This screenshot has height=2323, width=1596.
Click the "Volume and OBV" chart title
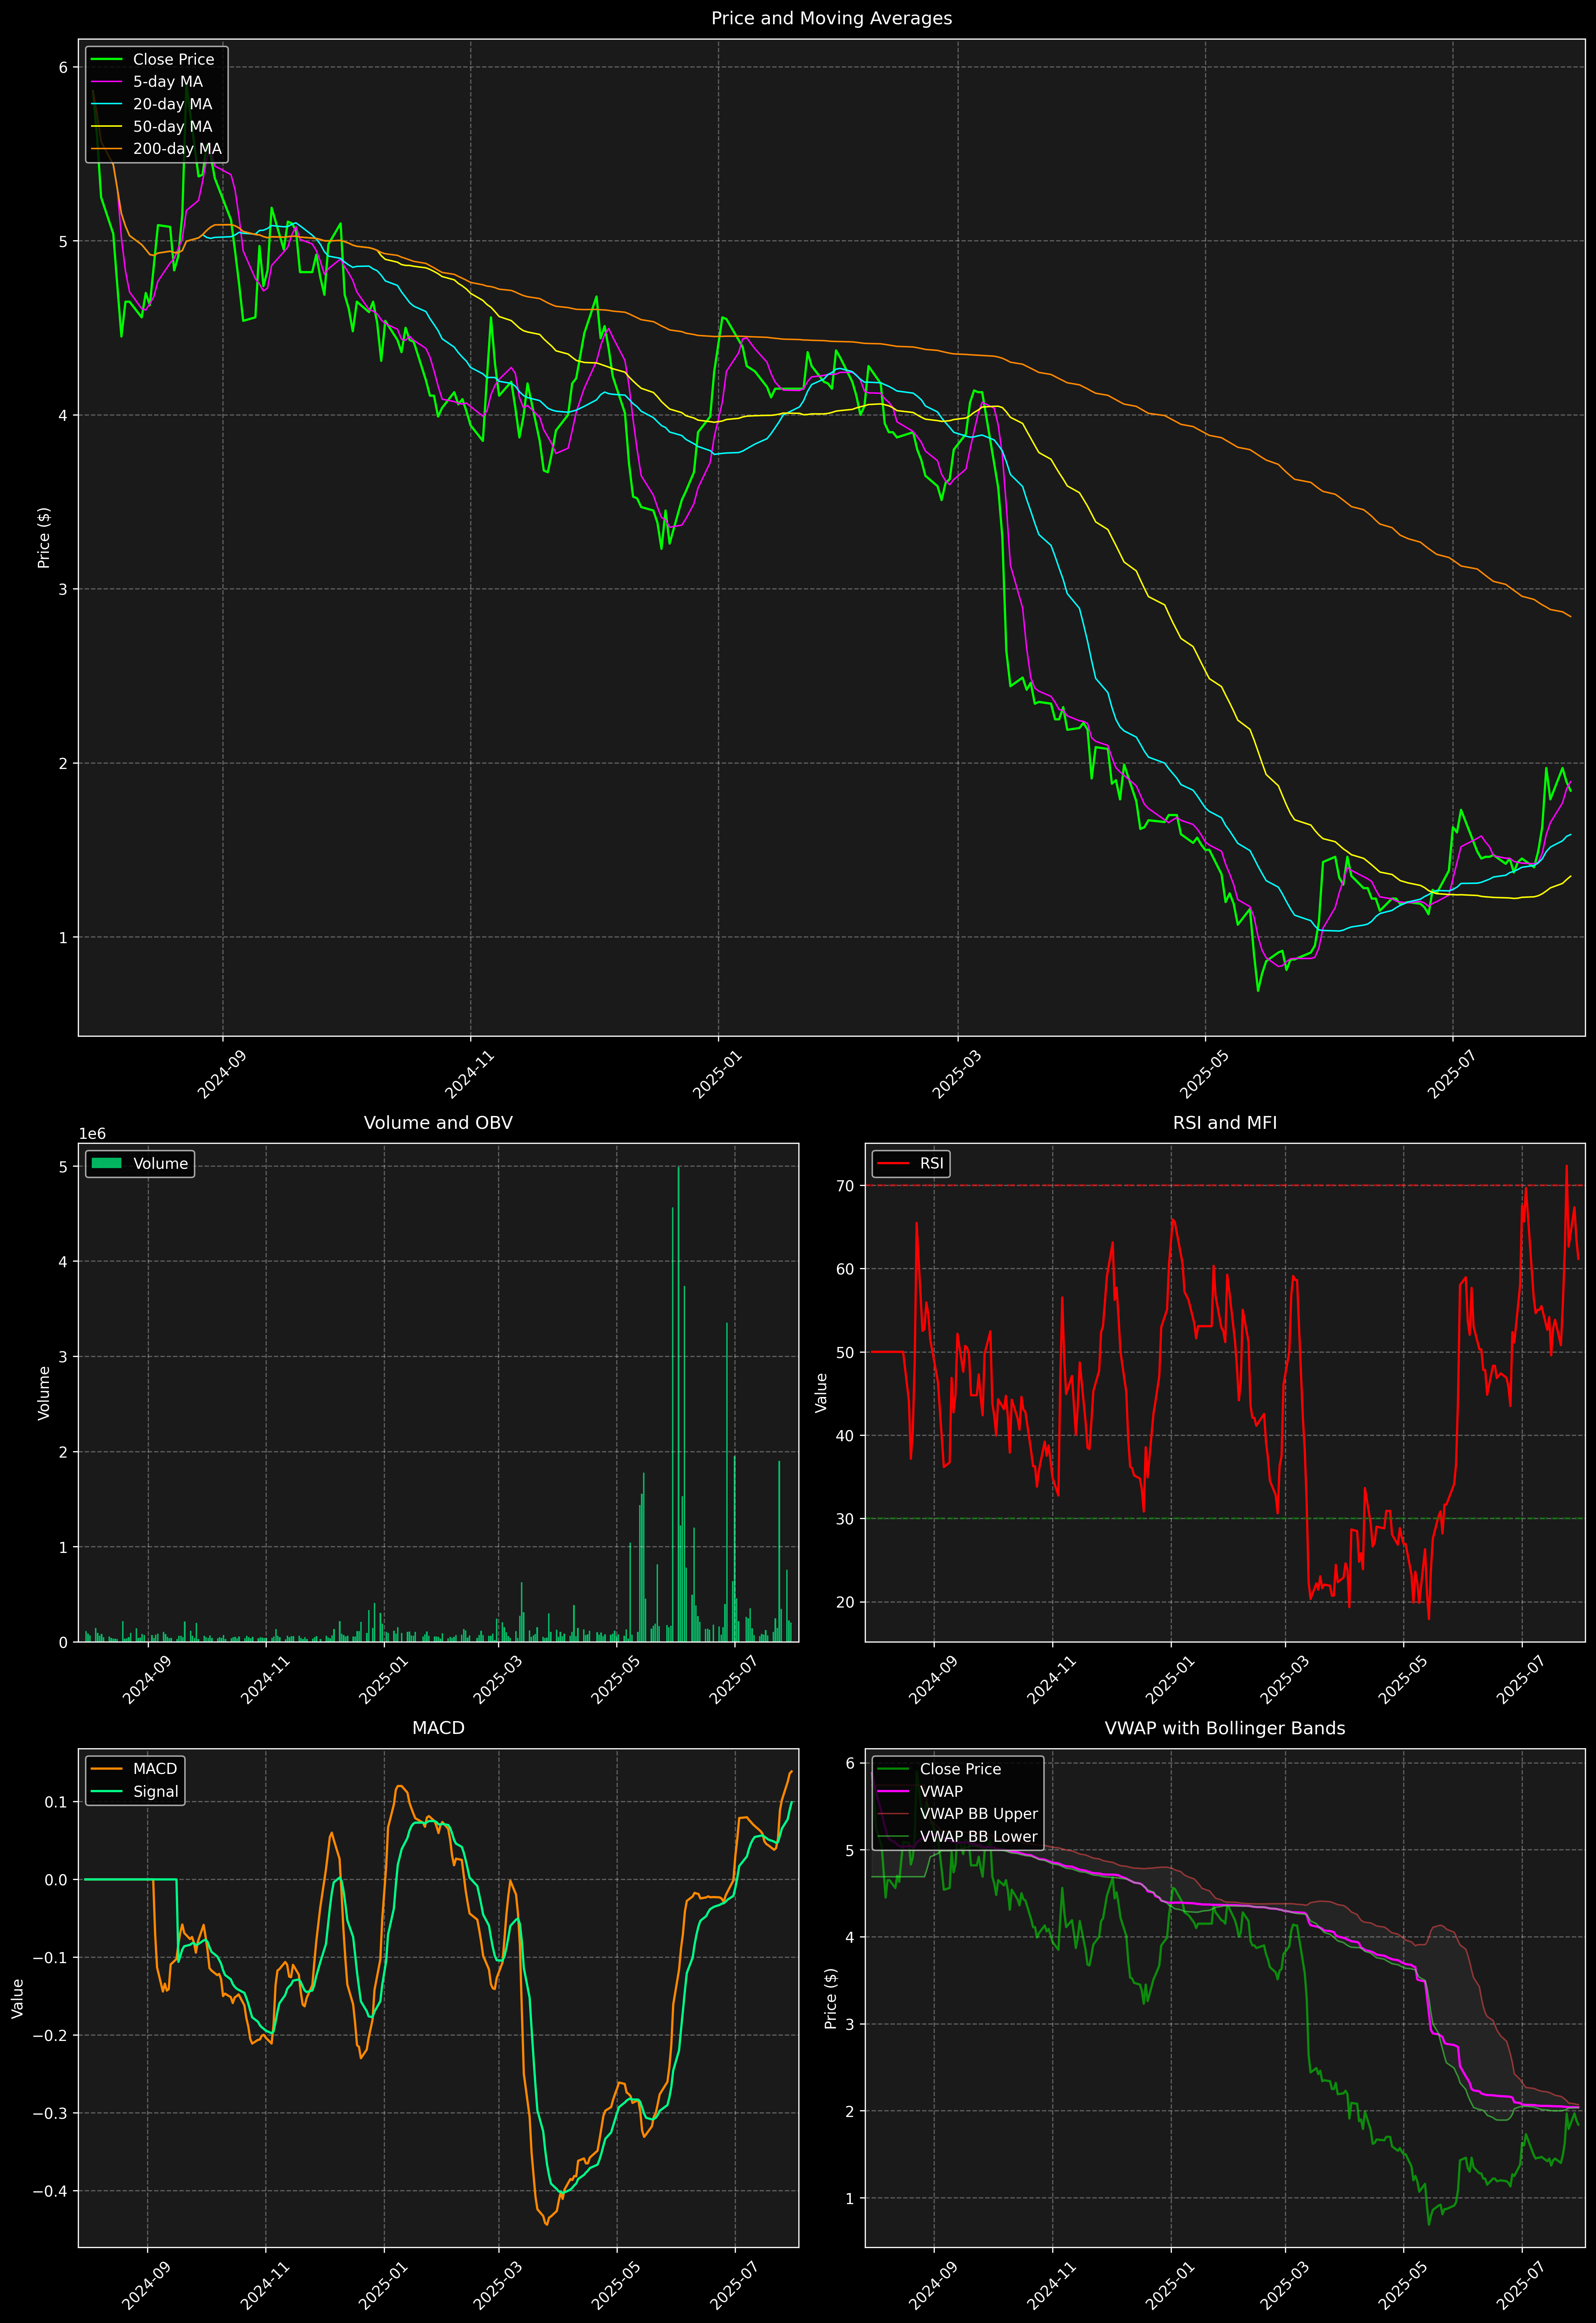point(438,1122)
